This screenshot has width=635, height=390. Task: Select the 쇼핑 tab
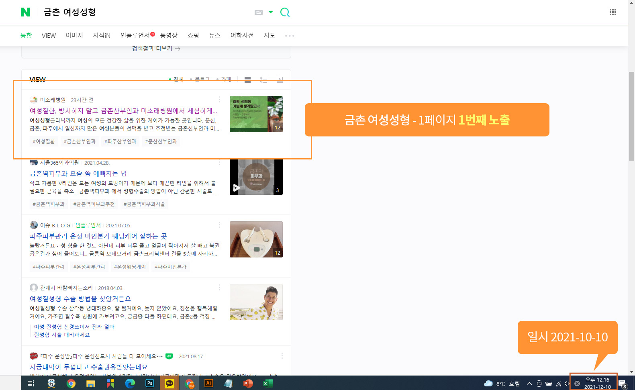click(193, 35)
